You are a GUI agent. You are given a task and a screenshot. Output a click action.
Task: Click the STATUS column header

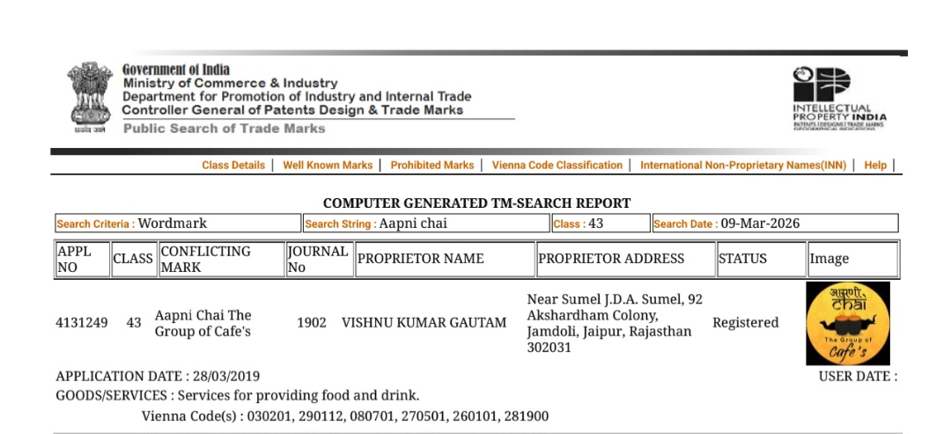pos(742,259)
